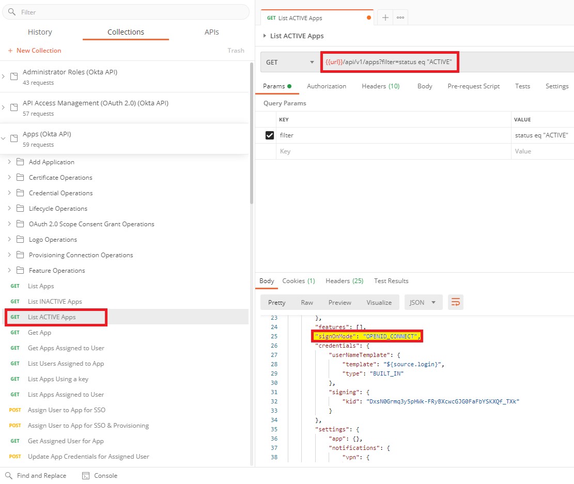Image resolution: width=574 pixels, height=484 pixels.
Task: Click the Logo Operations folder icon
Action: (x=20, y=239)
